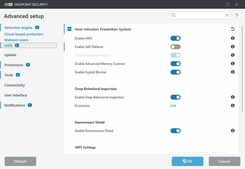Open help with the question mark icon
The width and height of the screenshot is (245, 169).
[237, 16]
